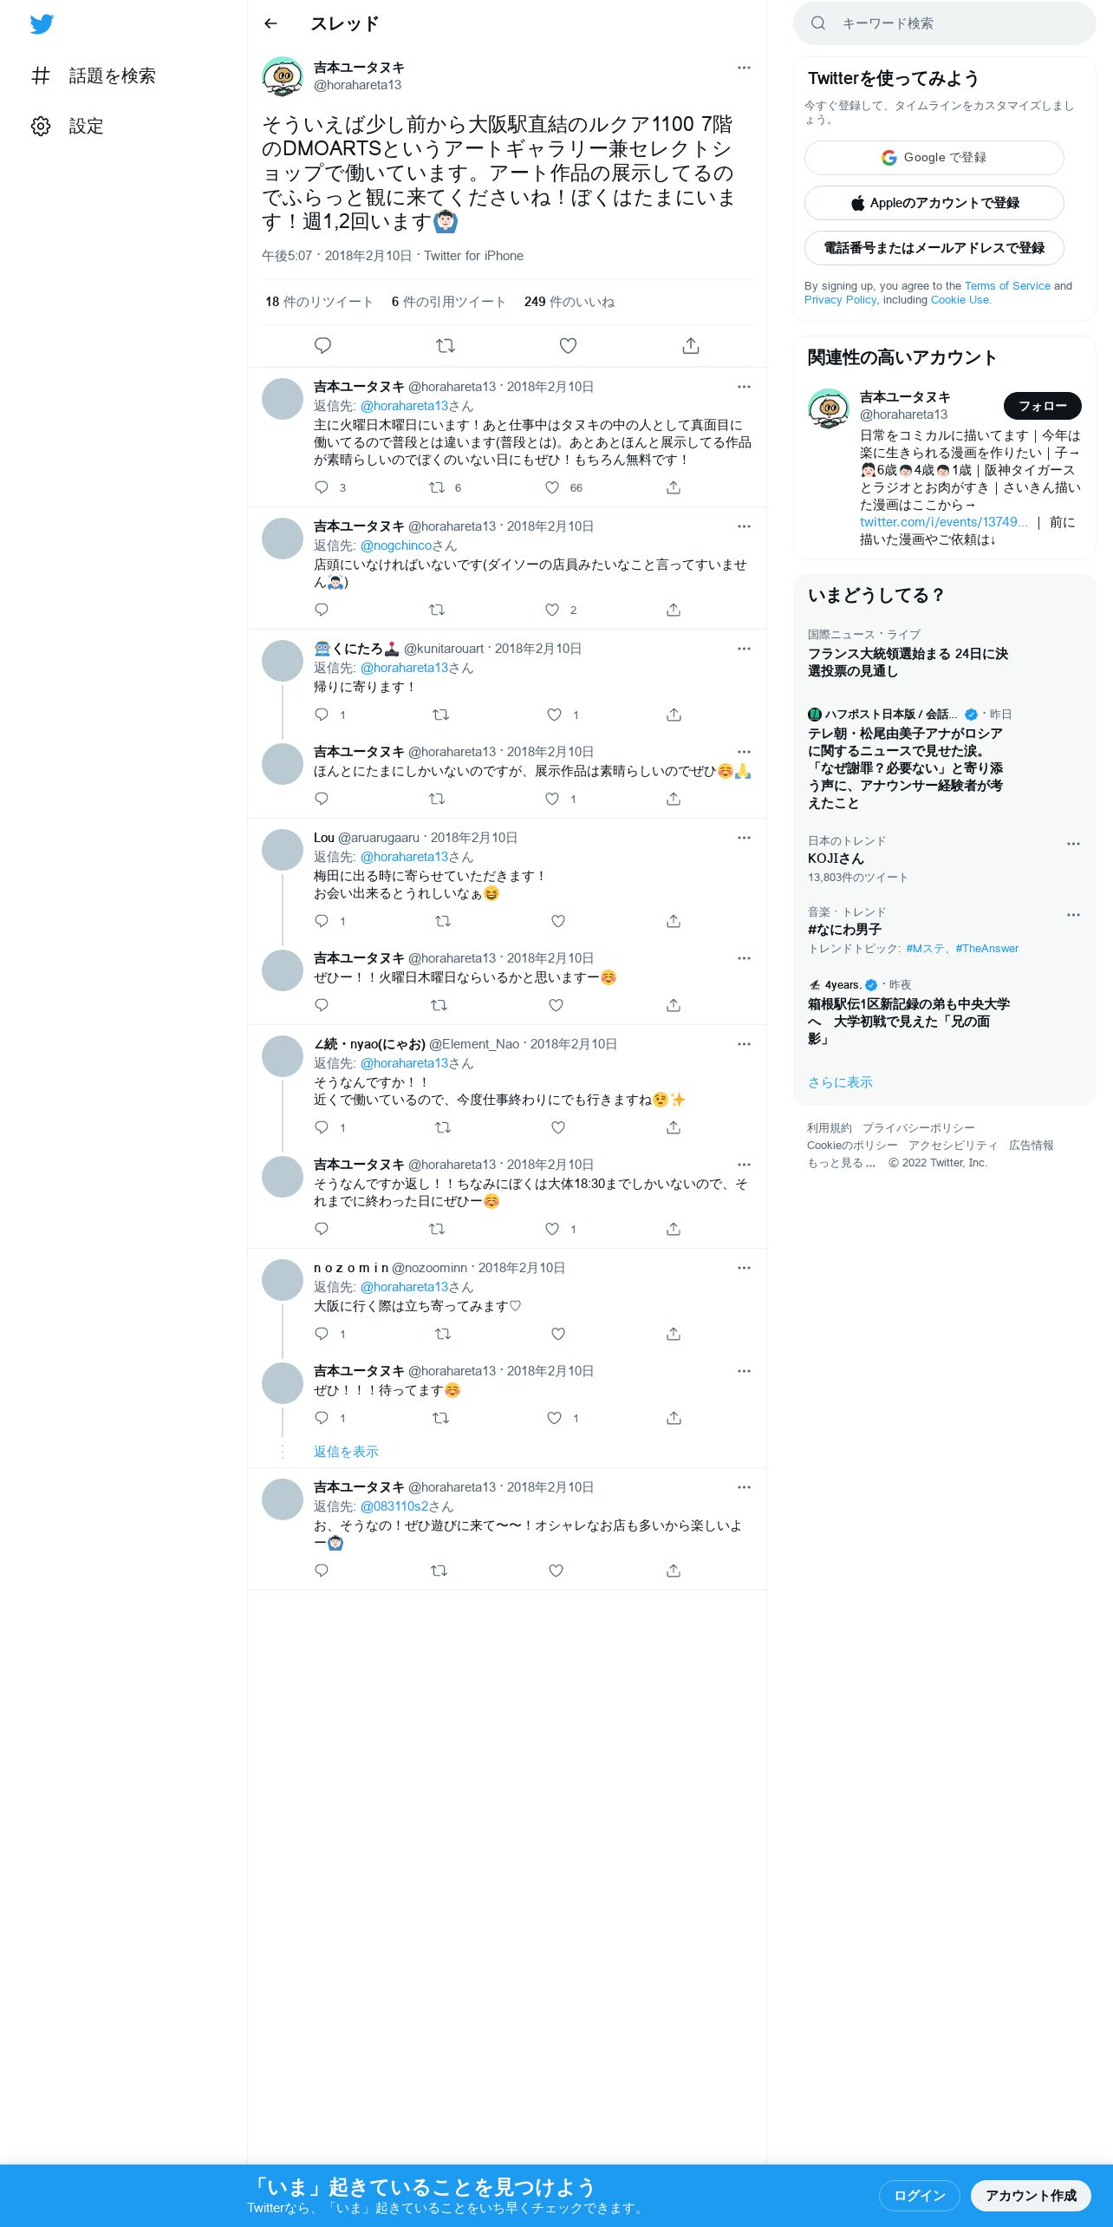Like the main tweet with the heart icon

pyautogui.click(x=568, y=346)
